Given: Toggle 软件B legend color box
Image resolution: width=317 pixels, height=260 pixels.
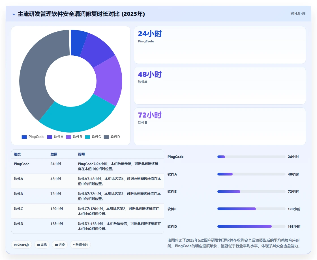Looking at the screenshot, I should pos(68,137).
